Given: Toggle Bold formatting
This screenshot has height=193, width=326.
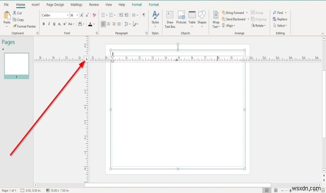Looking at the screenshot, I should pos(44,24).
